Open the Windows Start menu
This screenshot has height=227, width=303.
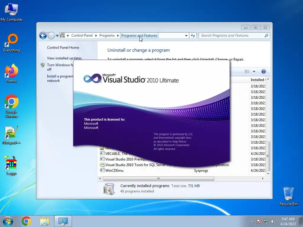[x=8, y=221]
